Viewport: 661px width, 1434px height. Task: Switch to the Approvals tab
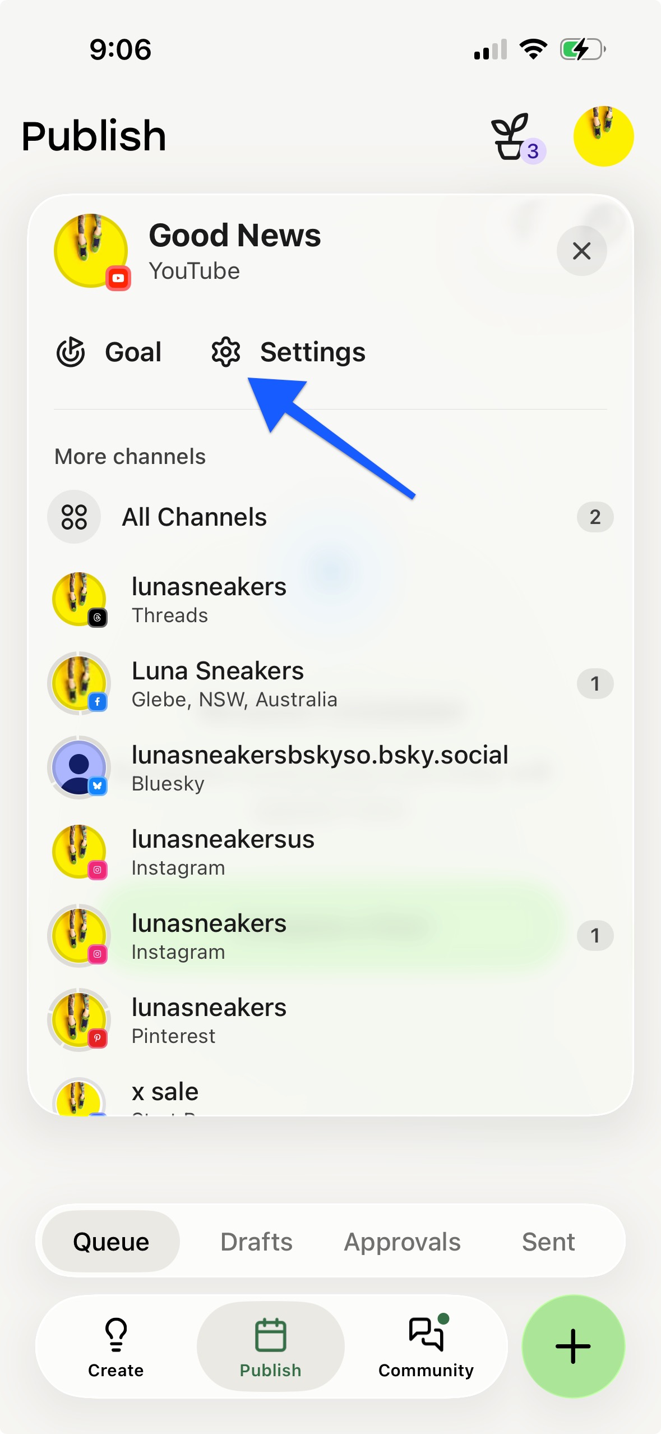[x=402, y=1242]
